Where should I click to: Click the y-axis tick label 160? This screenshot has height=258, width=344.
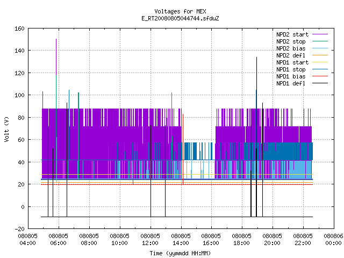point(19,28)
